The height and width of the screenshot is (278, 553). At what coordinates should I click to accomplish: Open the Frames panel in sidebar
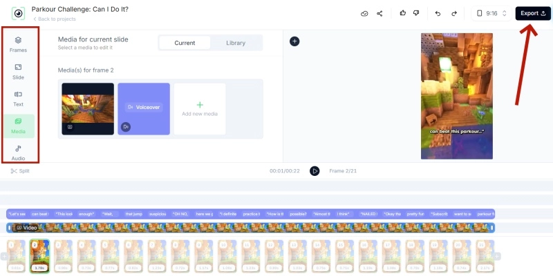click(x=18, y=44)
